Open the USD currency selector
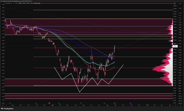 tap(175, 4)
